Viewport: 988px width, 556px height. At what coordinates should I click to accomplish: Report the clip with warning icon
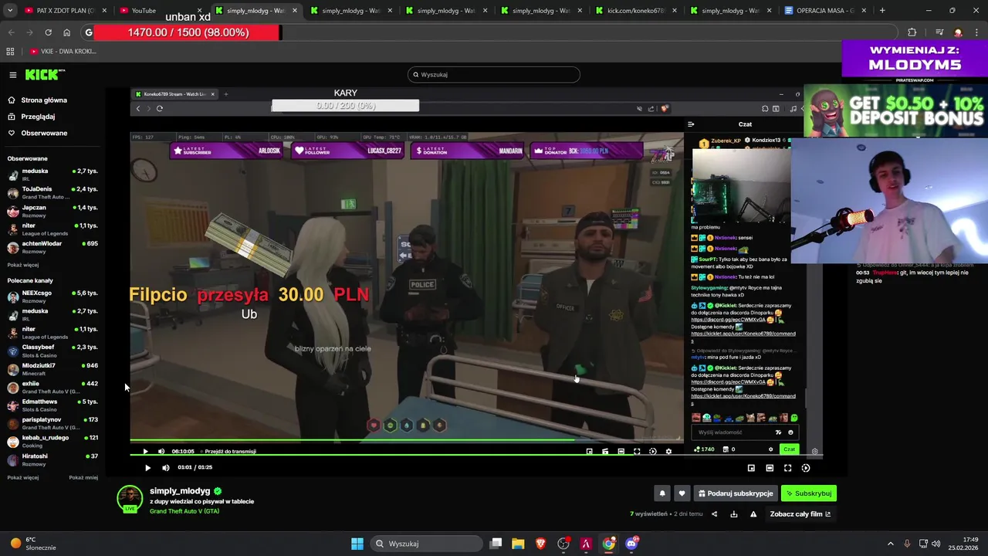coord(753,514)
